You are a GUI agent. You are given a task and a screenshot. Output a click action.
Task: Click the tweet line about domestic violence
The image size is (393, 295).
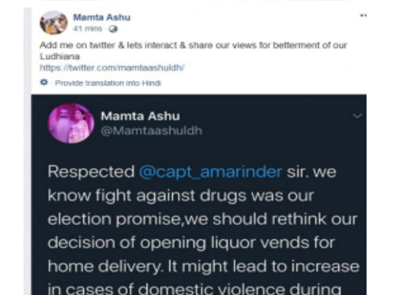point(194,288)
